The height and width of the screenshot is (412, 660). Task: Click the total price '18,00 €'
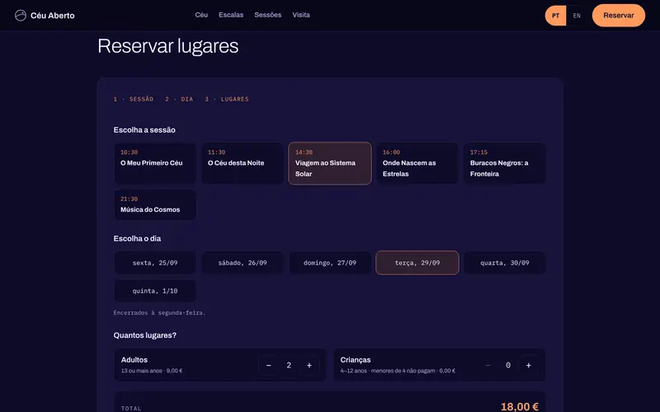pyautogui.click(x=520, y=406)
